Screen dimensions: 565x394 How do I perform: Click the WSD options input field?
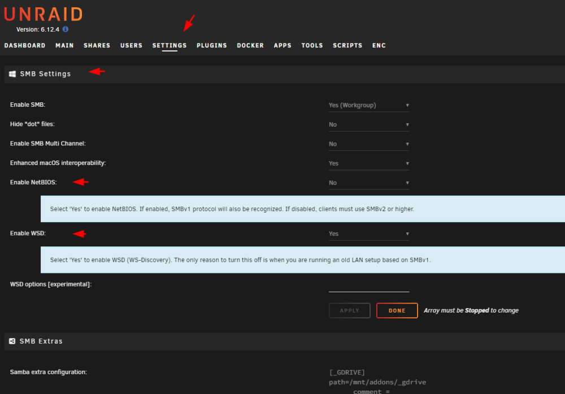click(x=369, y=285)
